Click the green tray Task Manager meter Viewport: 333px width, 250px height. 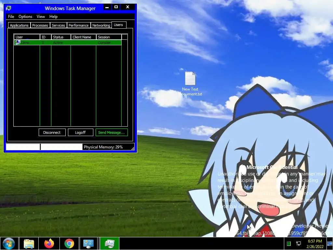pos(289,243)
